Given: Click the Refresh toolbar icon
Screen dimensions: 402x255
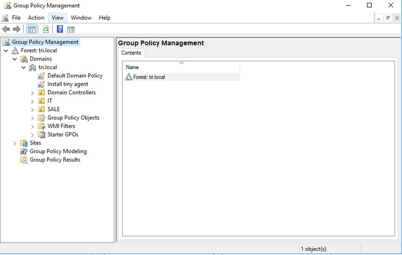Looking at the screenshot, I should point(46,29).
